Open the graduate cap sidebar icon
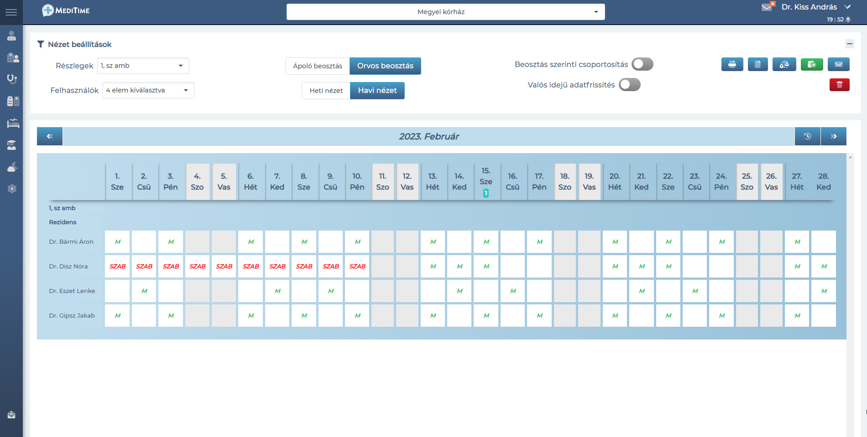Viewport: 867px width, 437px height. pyautogui.click(x=12, y=145)
